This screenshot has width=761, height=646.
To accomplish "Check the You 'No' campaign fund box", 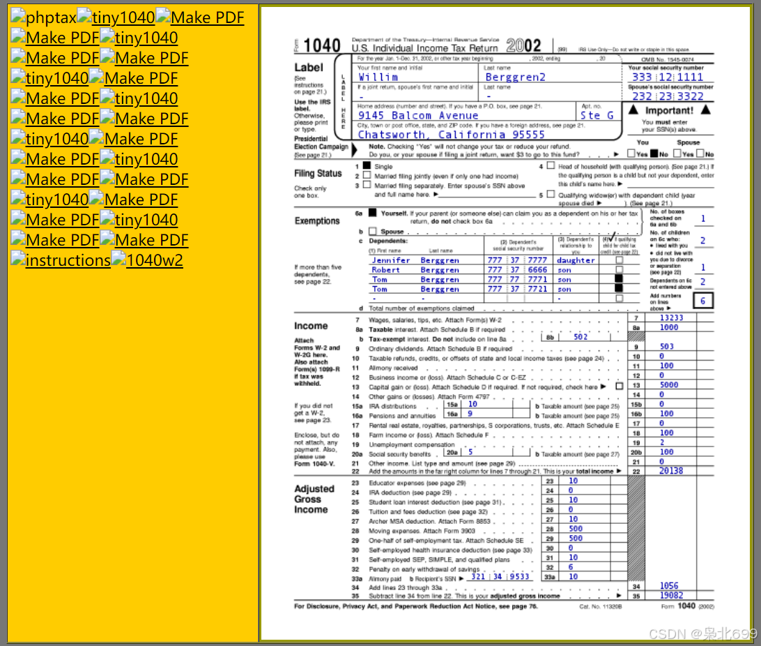I will point(654,153).
